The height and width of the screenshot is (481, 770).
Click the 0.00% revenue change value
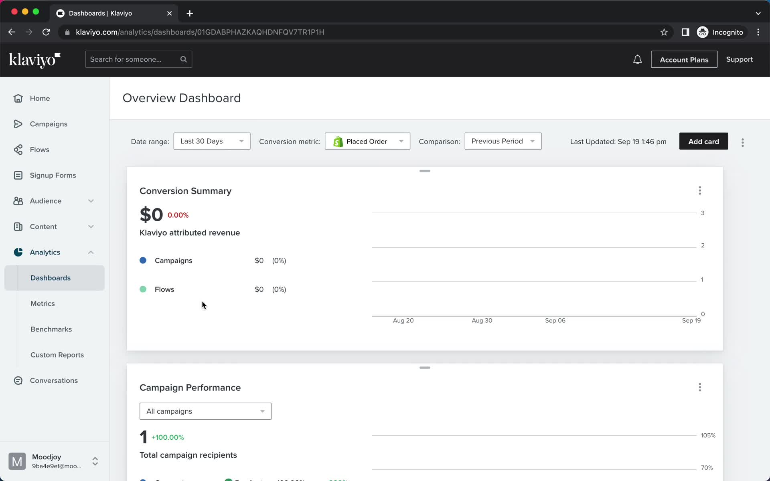tap(178, 215)
